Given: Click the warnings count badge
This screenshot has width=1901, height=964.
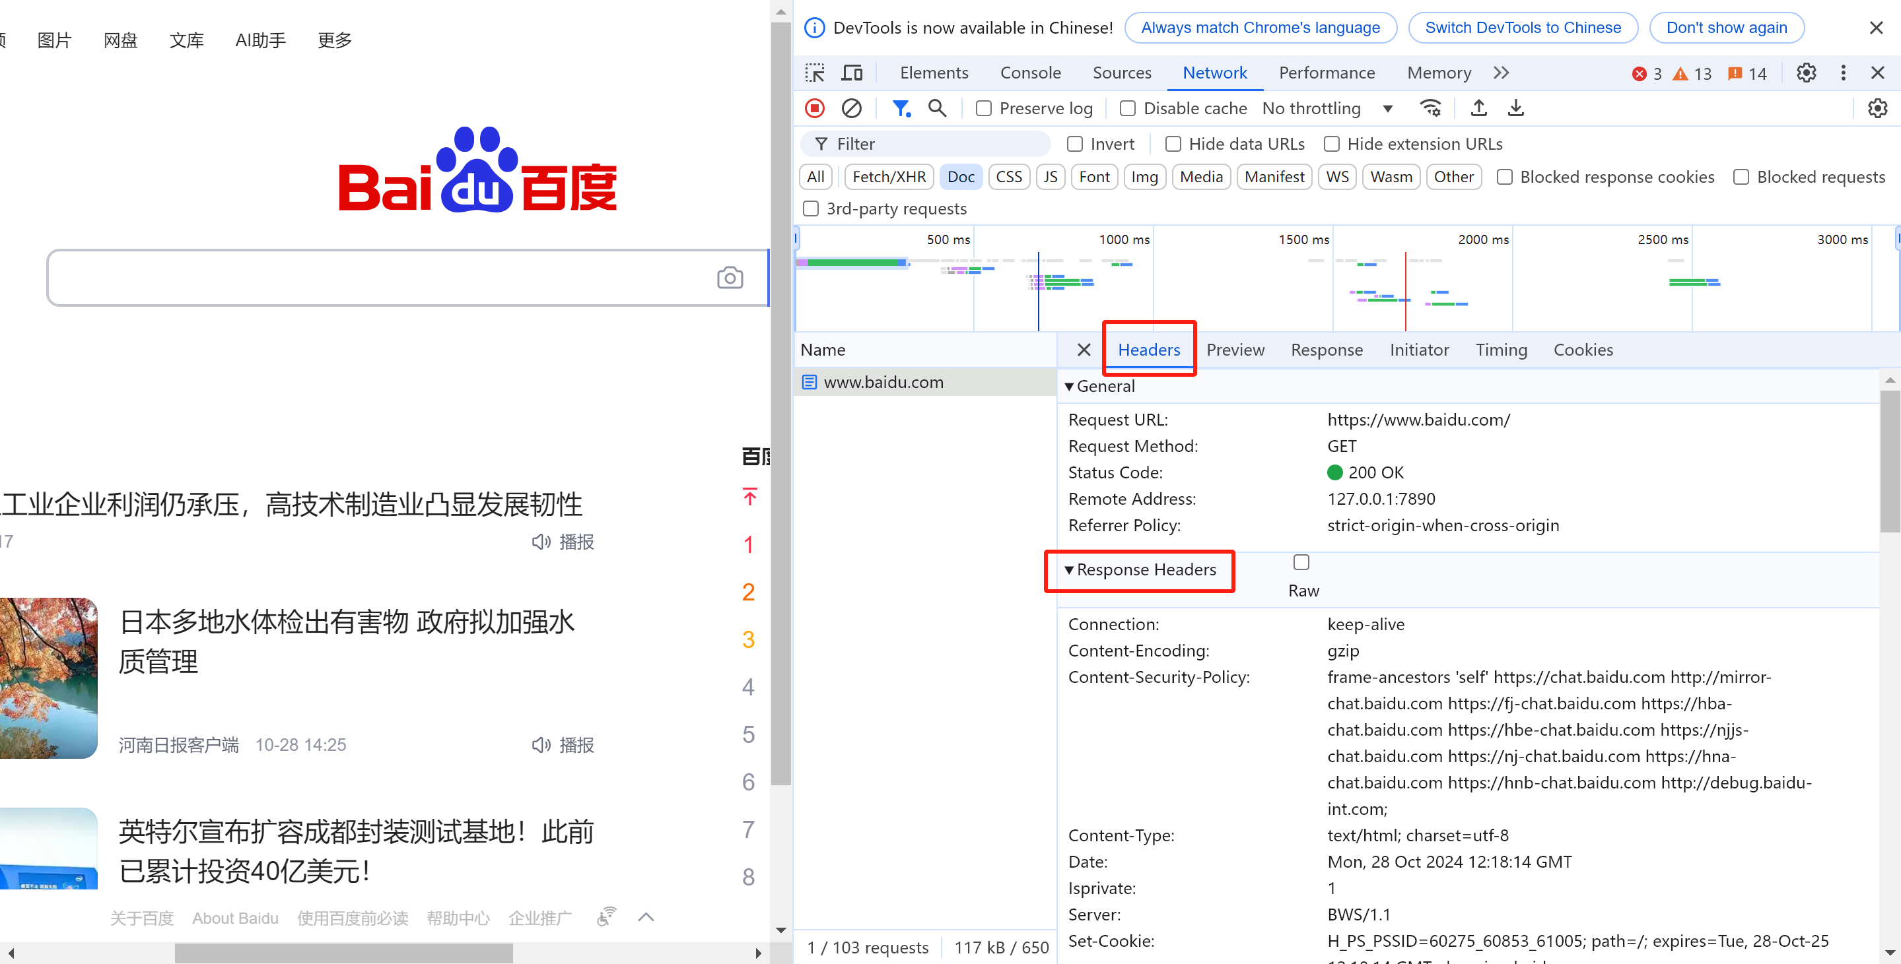Looking at the screenshot, I should click(x=1692, y=74).
